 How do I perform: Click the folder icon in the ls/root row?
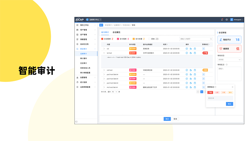[x=191, y=53]
